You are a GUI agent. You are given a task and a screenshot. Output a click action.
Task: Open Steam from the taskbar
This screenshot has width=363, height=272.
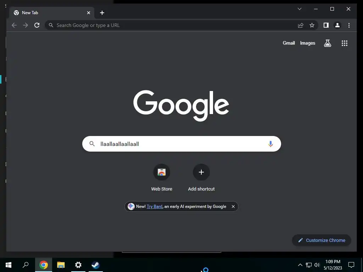pos(96,265)
